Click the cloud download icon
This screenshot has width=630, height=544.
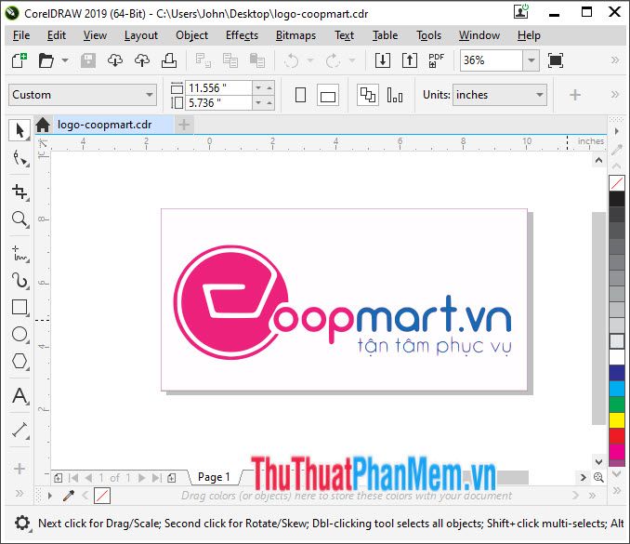pos(115,60)
